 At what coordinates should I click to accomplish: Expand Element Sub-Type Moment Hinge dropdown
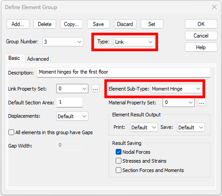[176, 89]
